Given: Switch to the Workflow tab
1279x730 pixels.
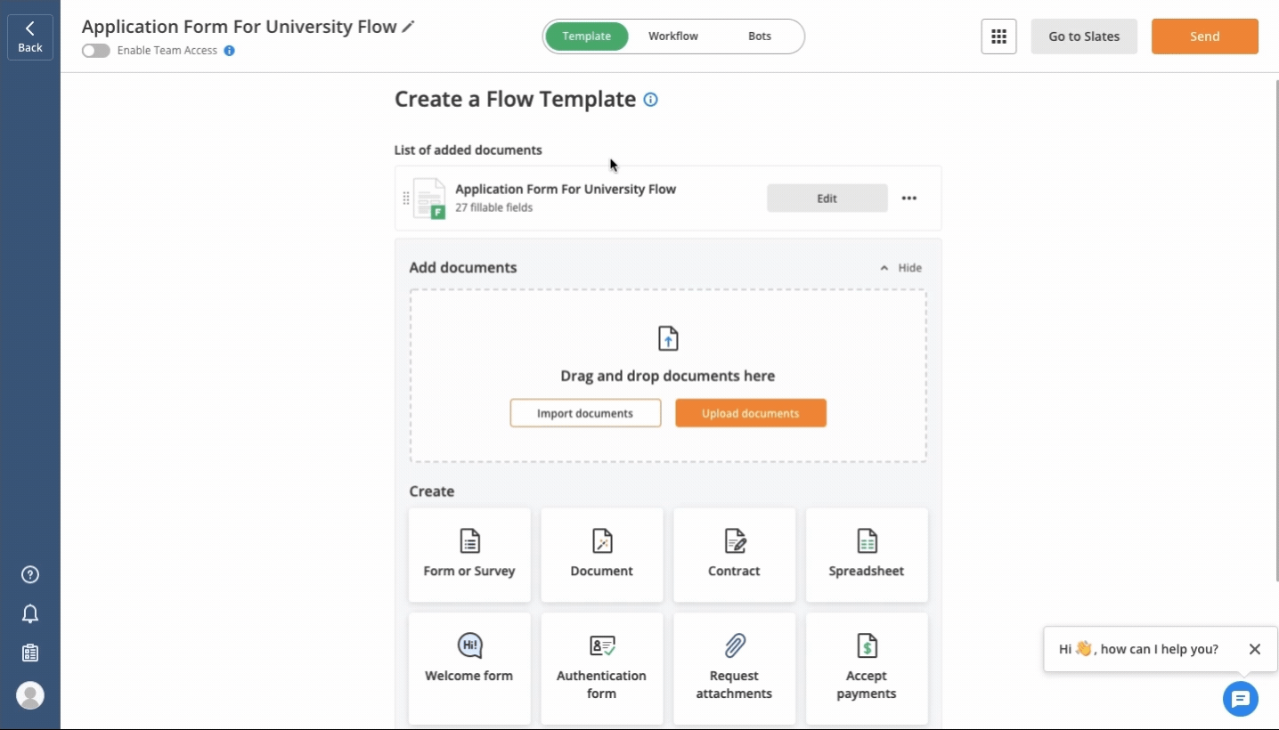Looking at the screenshot, I should (x=672, y=36).
